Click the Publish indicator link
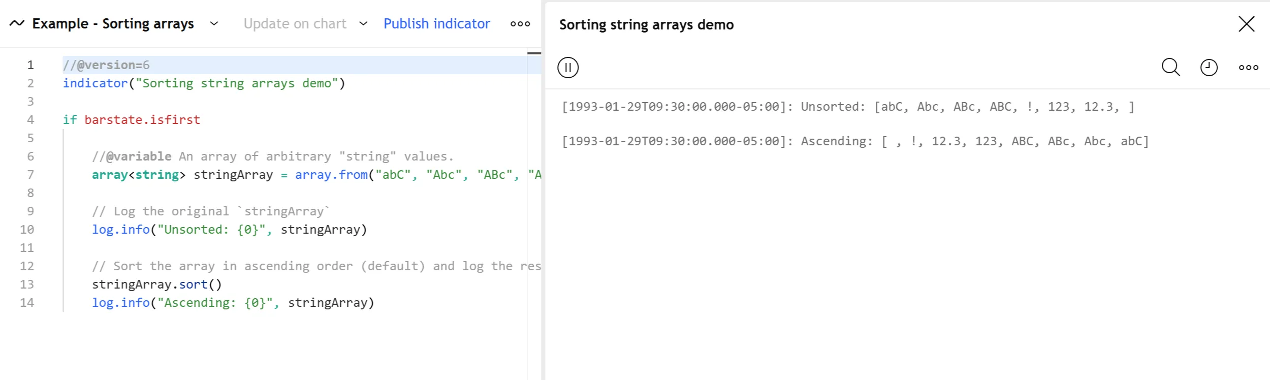1270x380 pixels. click(x=436, y=23)
